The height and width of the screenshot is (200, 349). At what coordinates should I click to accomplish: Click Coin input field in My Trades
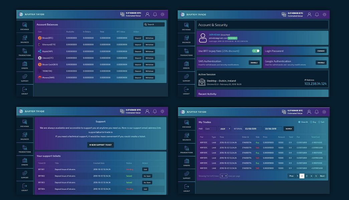point(210,129)
